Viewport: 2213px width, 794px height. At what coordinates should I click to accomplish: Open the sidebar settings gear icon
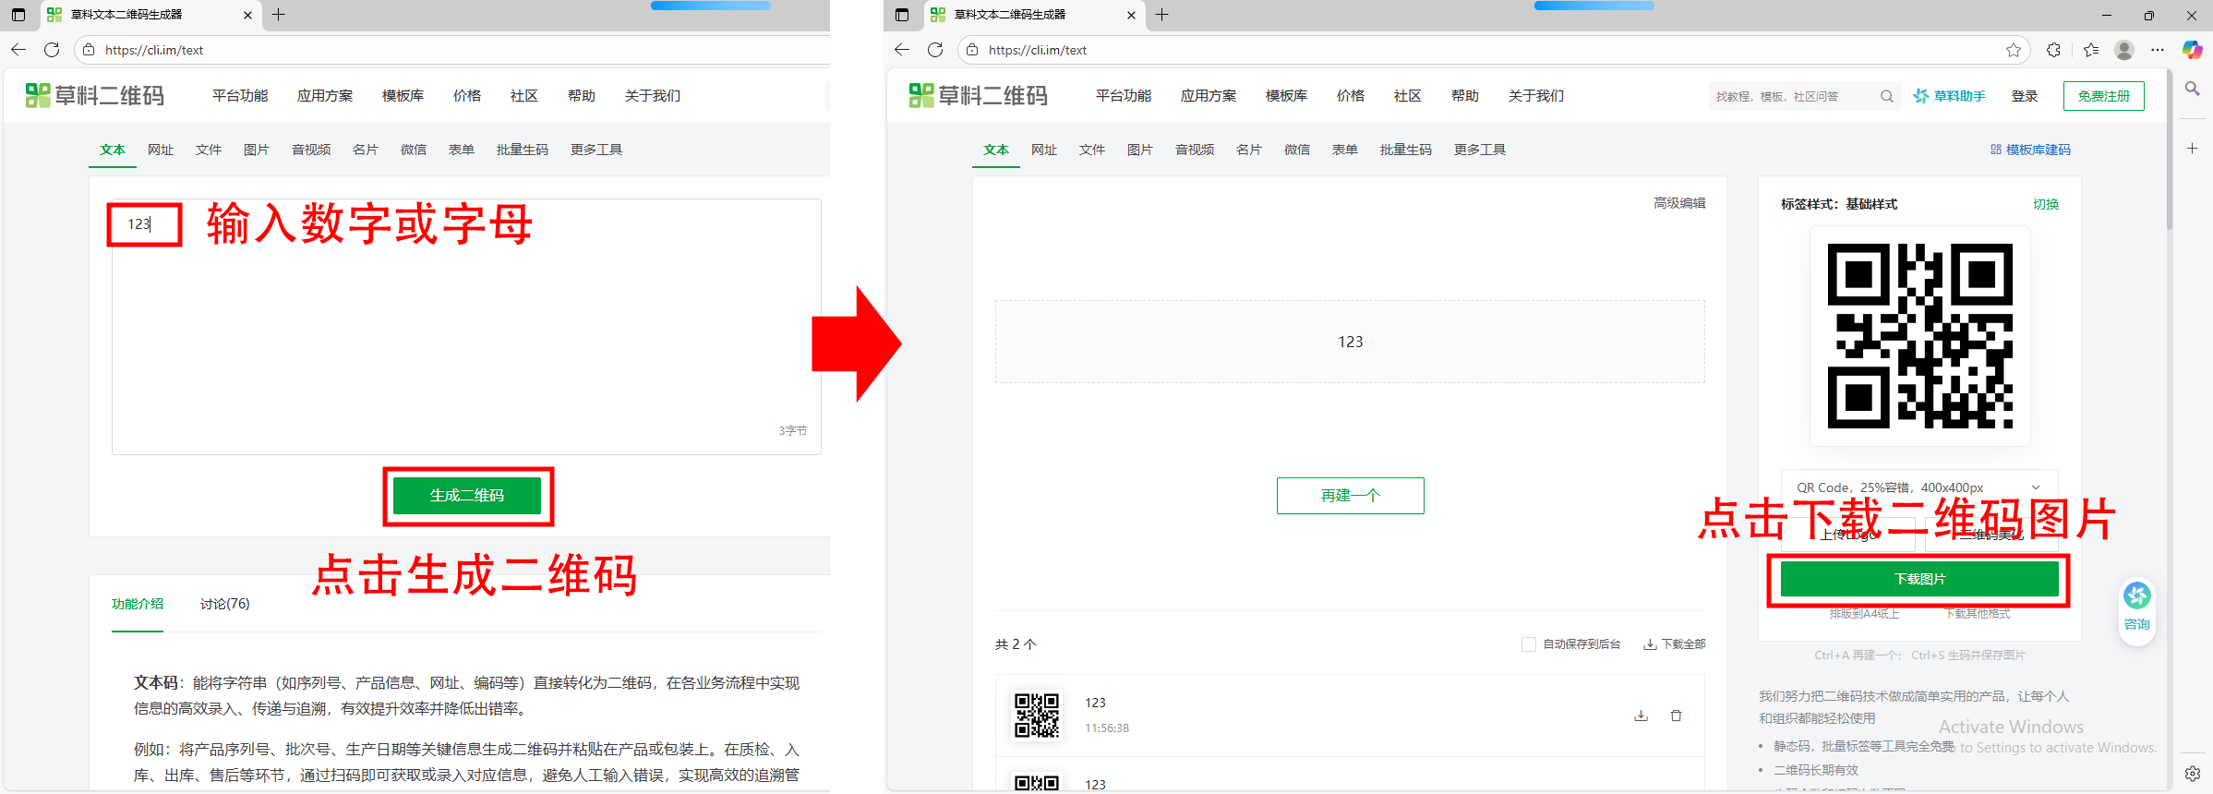point(2193,774)
